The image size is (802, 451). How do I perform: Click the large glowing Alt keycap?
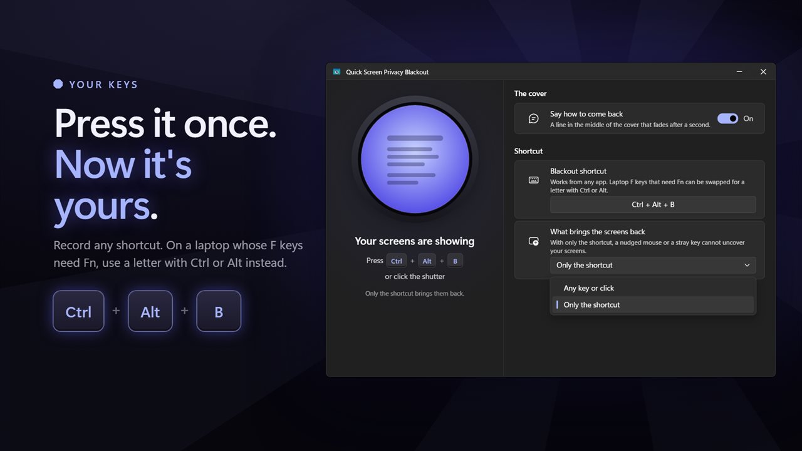[150, 311]
